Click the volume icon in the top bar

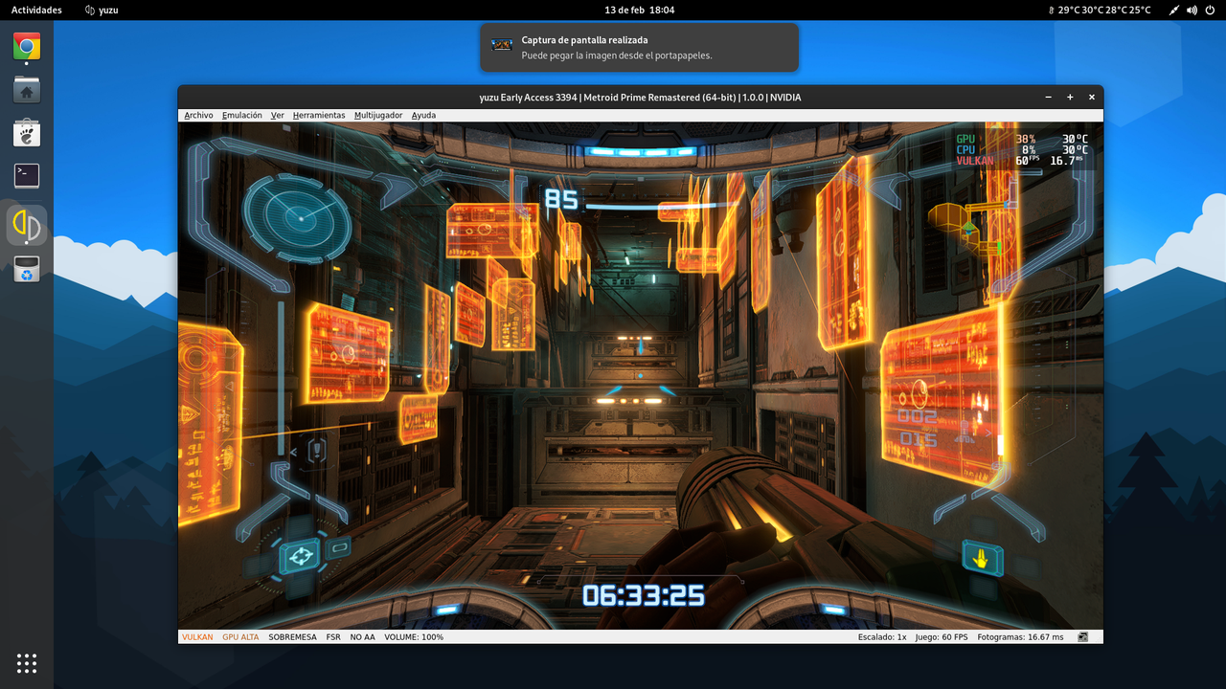tap(1192, 10)
